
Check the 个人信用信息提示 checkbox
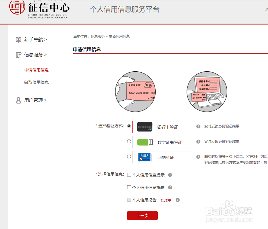pyautogui.click(x=129, y=175)
